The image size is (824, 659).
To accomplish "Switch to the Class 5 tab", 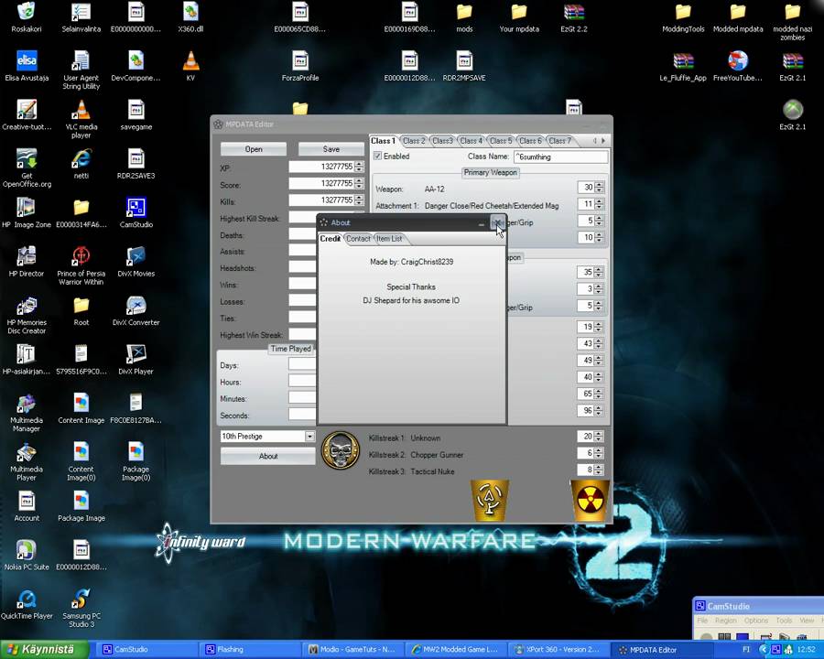I will [500, 141].
